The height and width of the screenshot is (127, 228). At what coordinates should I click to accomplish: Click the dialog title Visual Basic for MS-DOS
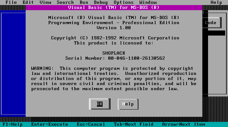pyautogui.click(x=114, y=7)
